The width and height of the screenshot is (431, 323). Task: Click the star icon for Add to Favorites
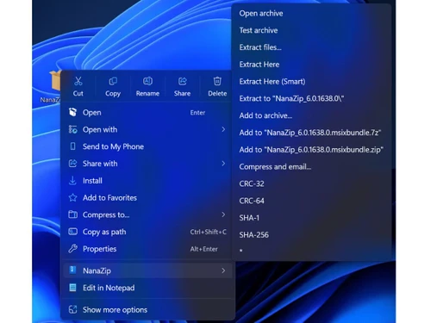pos(72,197)
